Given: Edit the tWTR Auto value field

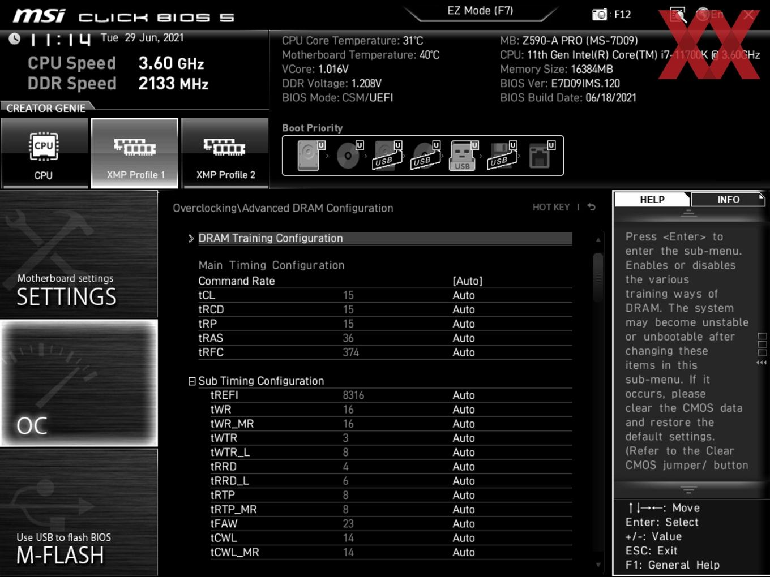Looking at the screenshot, I should click(464, 438).
